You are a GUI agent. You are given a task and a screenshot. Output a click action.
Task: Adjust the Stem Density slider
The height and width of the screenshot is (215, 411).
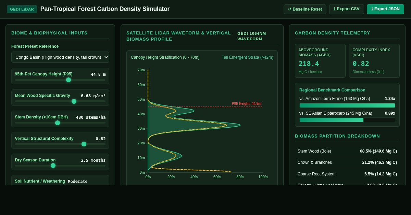point(60,123)
